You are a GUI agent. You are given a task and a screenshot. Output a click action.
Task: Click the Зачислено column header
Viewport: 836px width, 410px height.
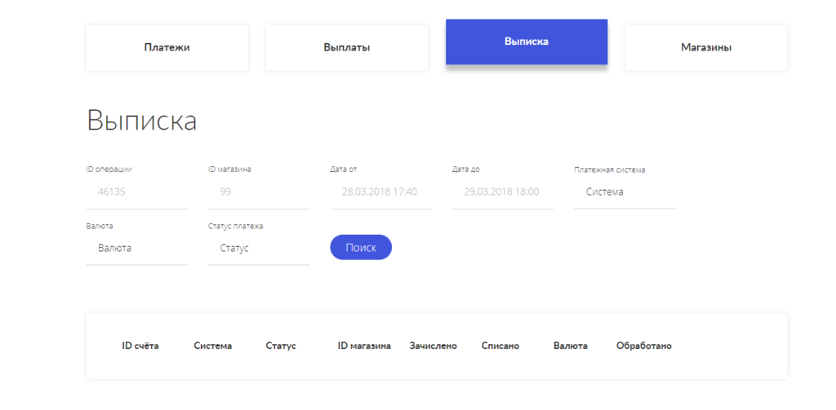coord(434,346)
